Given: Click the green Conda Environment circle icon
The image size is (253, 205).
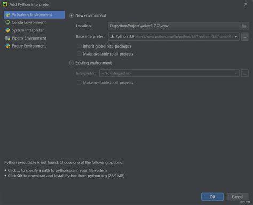Looking at the screenshot, I should click(x=7, y=22).
